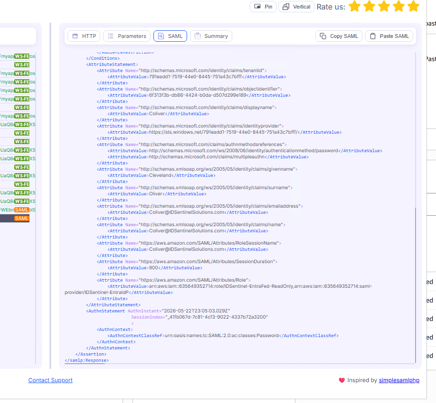Click the Oliver surname value
436x403 pixels.
click(155, 194)
